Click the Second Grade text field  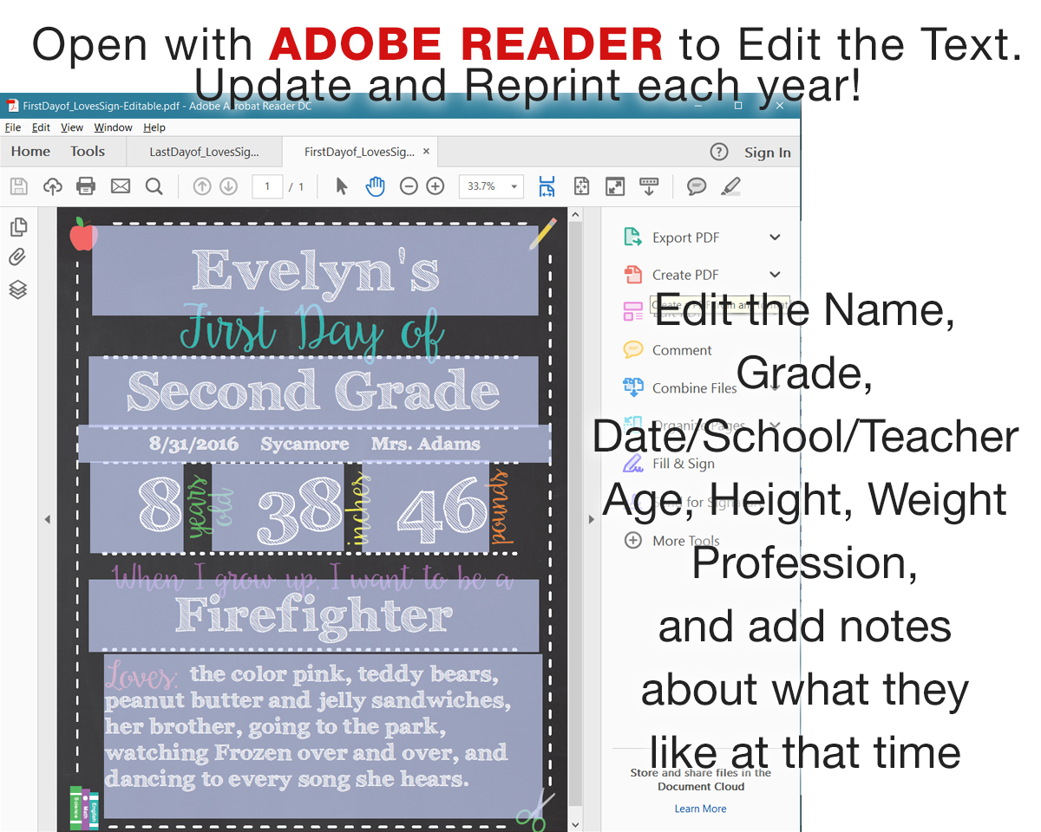(x=313, y=391)
